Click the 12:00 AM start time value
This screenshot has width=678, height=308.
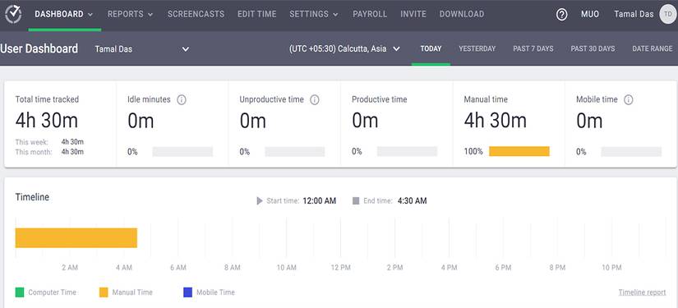point(319,201)
